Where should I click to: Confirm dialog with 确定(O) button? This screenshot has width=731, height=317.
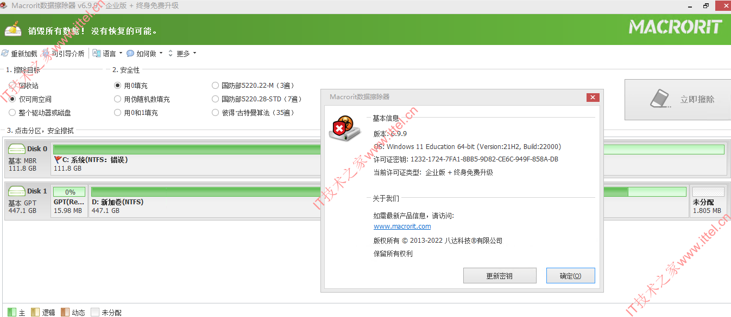571,276
